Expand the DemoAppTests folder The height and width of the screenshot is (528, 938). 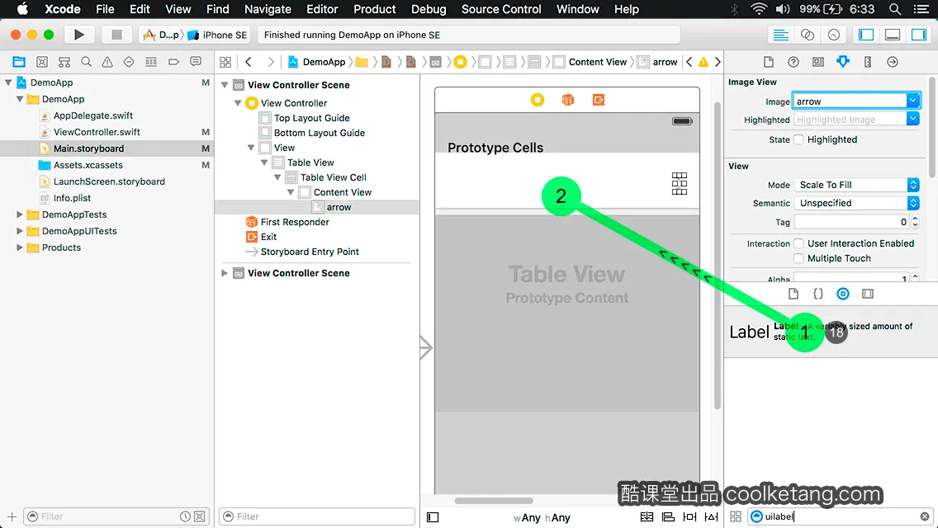[x=19, y=214]
